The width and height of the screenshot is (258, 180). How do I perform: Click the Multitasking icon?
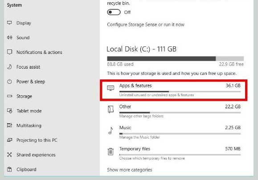[x=9, y=125]
